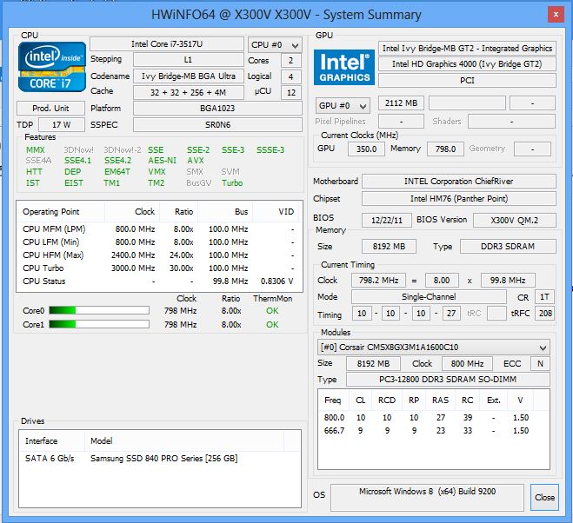573x523 pixels.
Task: Close the System Summary window
Action: click(x=556, y=15)
